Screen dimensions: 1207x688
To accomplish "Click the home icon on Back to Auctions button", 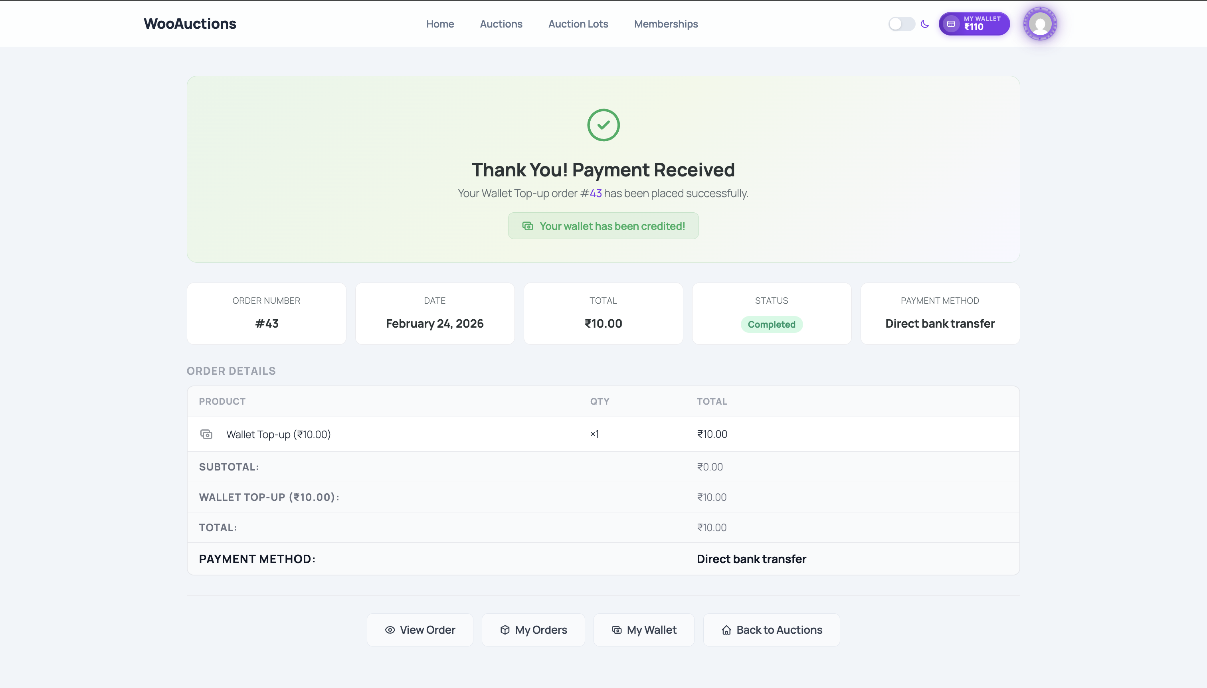I will pos(726,629).
